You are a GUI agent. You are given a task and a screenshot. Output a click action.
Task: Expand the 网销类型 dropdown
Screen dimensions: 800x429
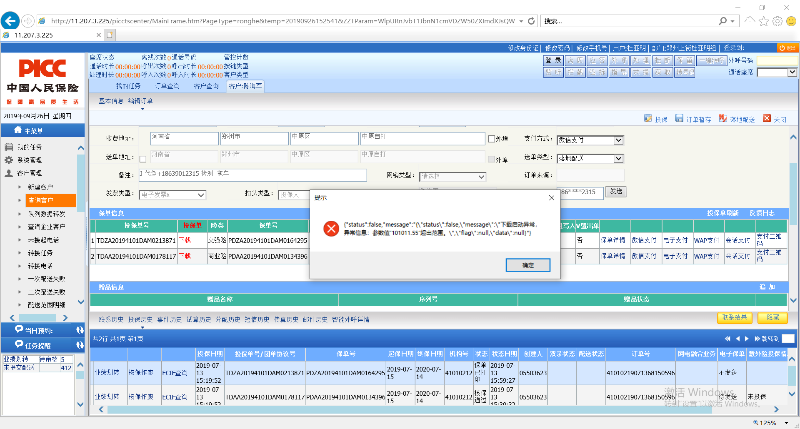coord(481,177)
